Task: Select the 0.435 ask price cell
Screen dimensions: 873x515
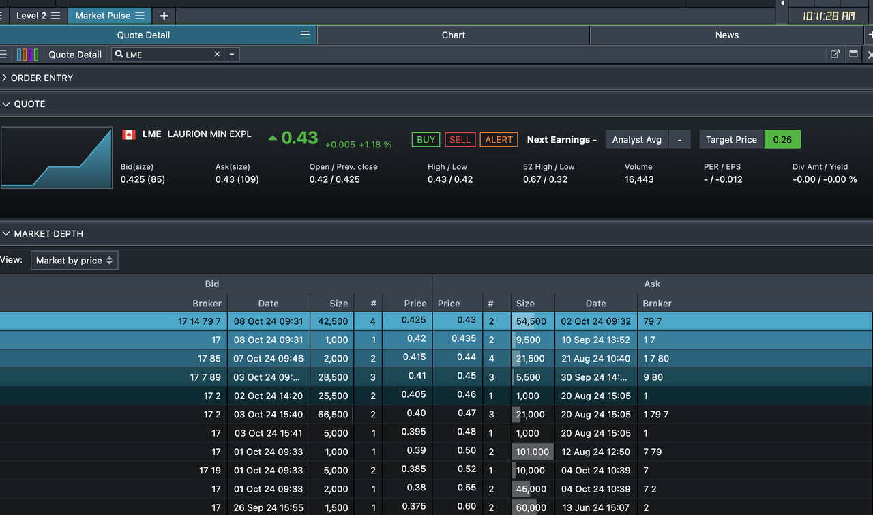Action: pos(458,339)
